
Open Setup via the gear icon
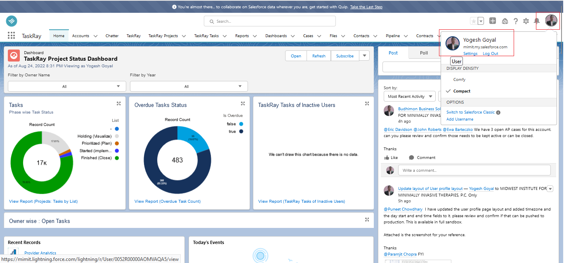coord(526,21)
